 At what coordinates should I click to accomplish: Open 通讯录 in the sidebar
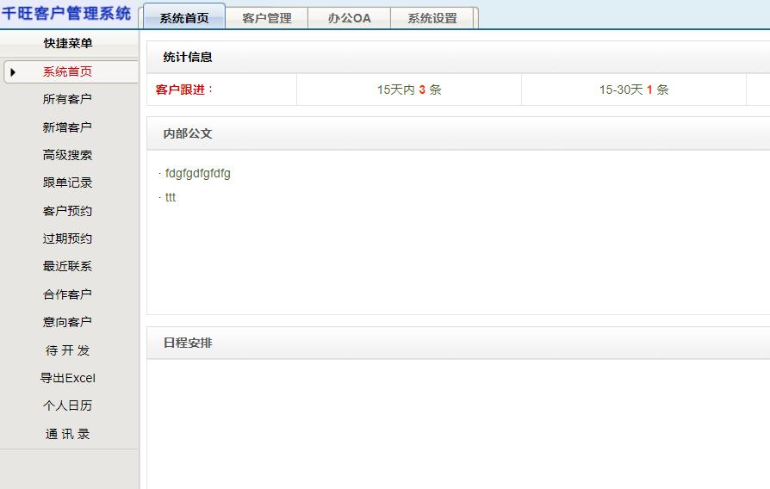(67, 434)
